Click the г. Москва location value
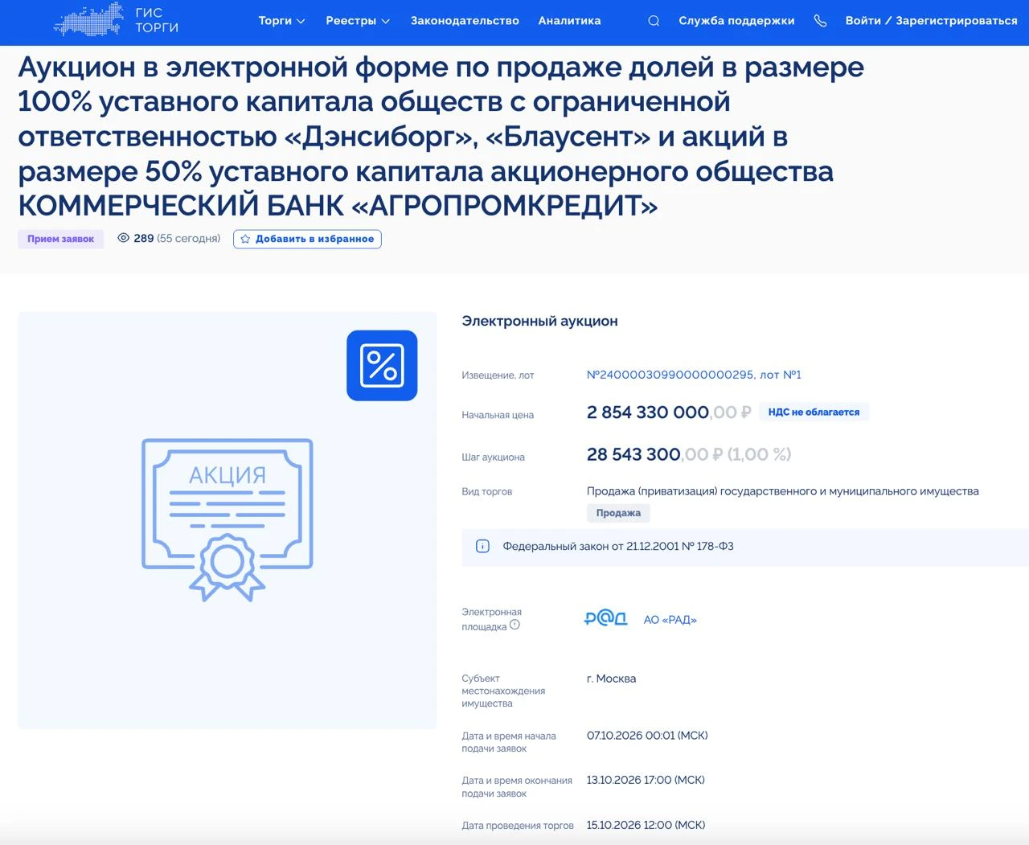This screenshot has height=845, width=1029. tap(611, 679)
